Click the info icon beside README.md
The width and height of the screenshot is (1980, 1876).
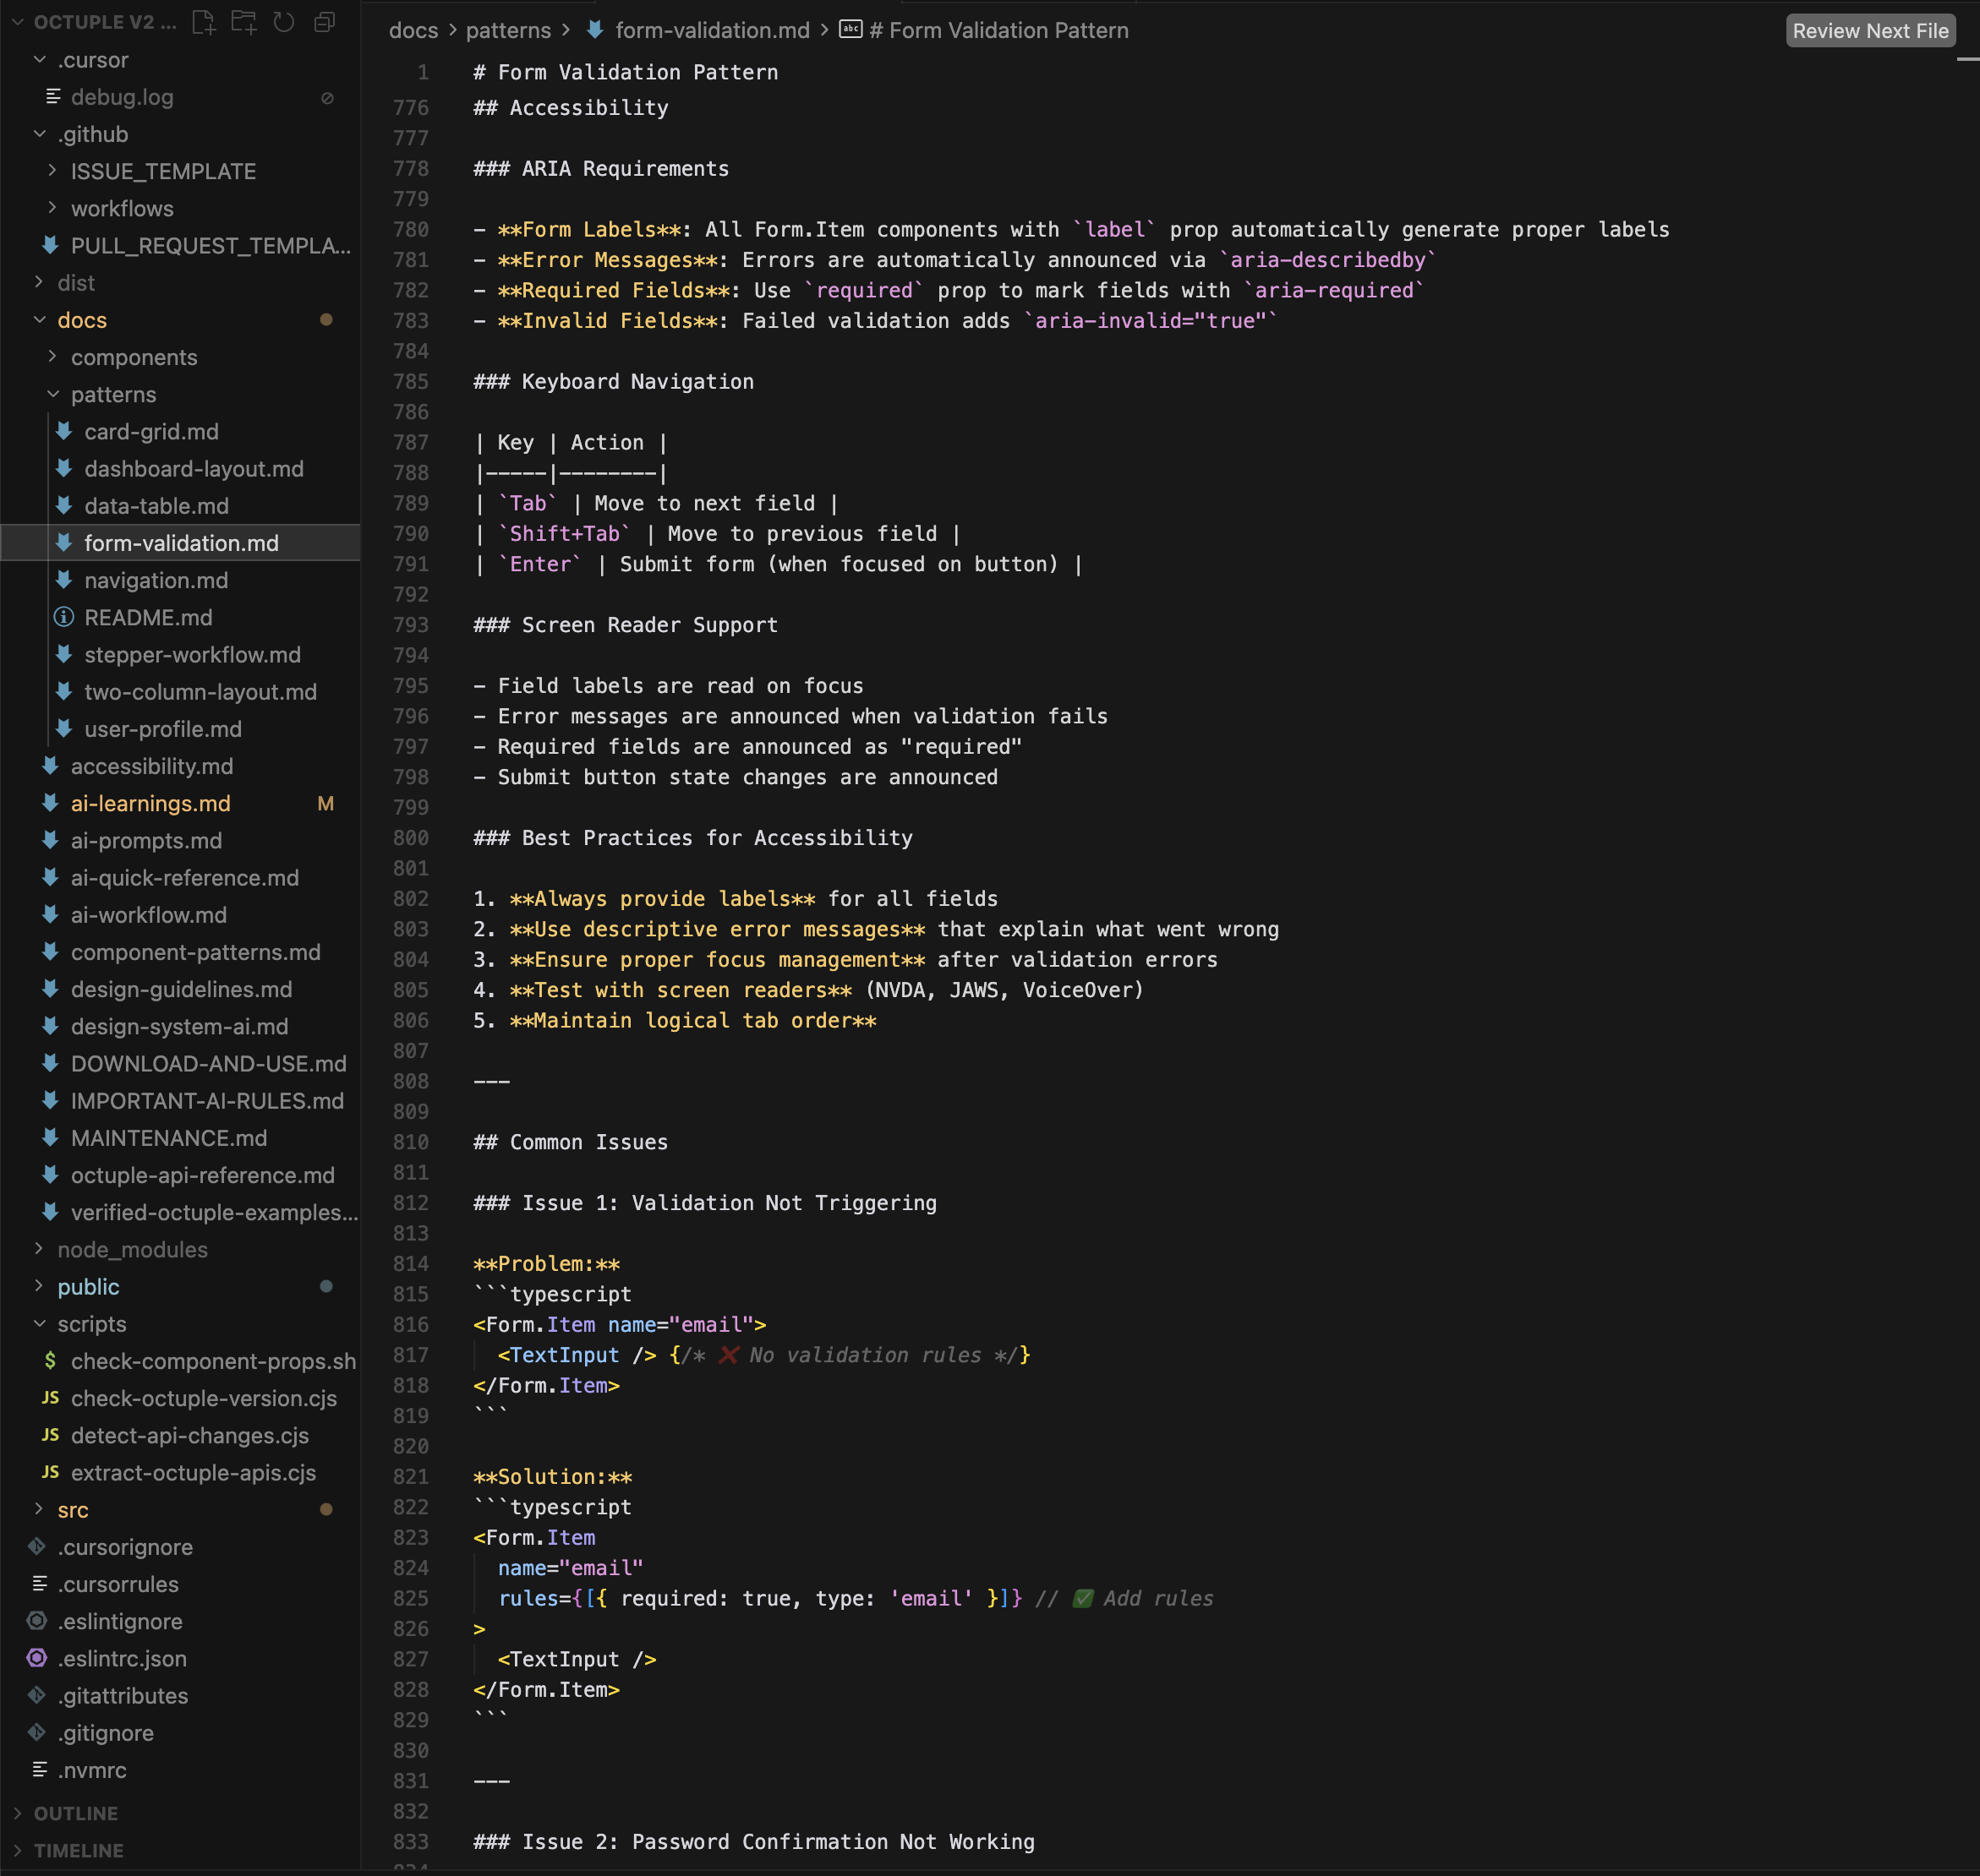point(64,617)
